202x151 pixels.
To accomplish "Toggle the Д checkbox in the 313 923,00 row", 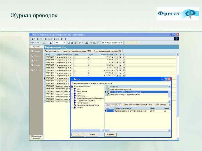I will point(124,57).
